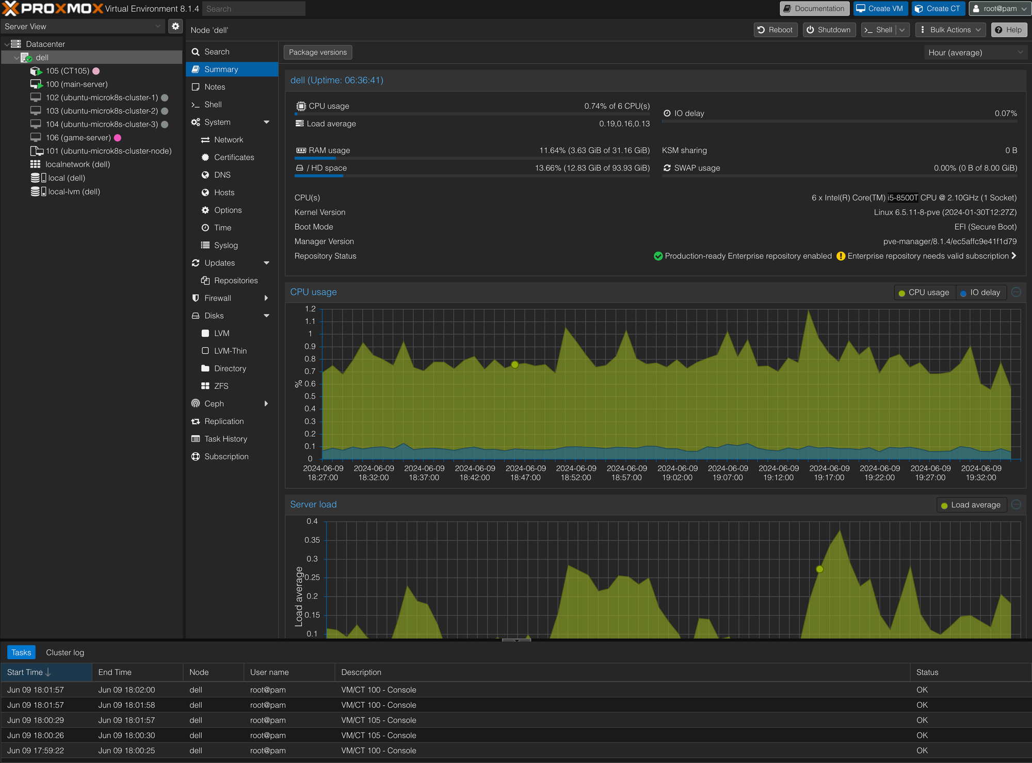The width and height of the screenshot is (1032, 763).
Task: Collapse the Disks submenu arrow
Action: (x=266, y=316)
